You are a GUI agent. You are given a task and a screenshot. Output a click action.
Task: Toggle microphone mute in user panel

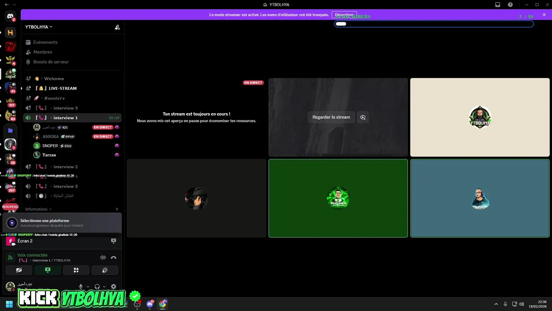click(81, 286)
